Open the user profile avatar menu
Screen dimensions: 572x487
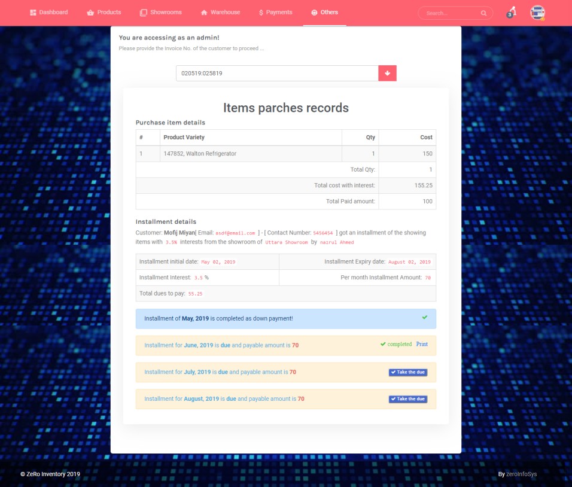tap(537, 13)
